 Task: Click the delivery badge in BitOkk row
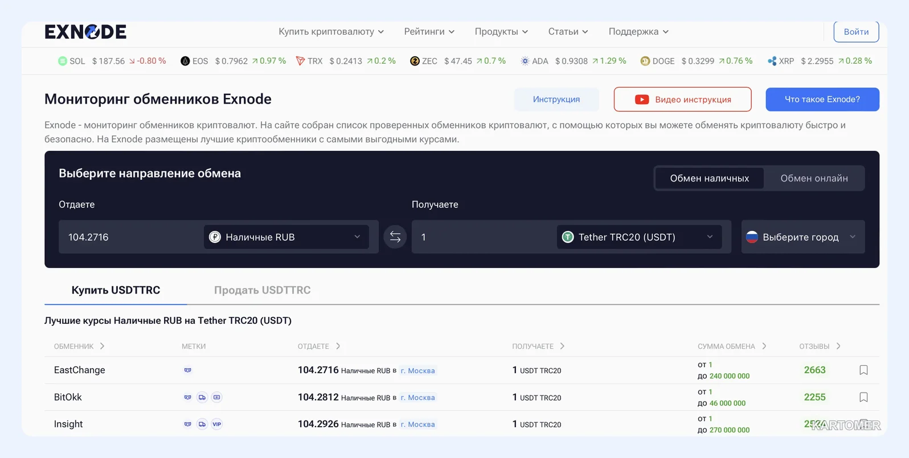[x=202, y=397]
